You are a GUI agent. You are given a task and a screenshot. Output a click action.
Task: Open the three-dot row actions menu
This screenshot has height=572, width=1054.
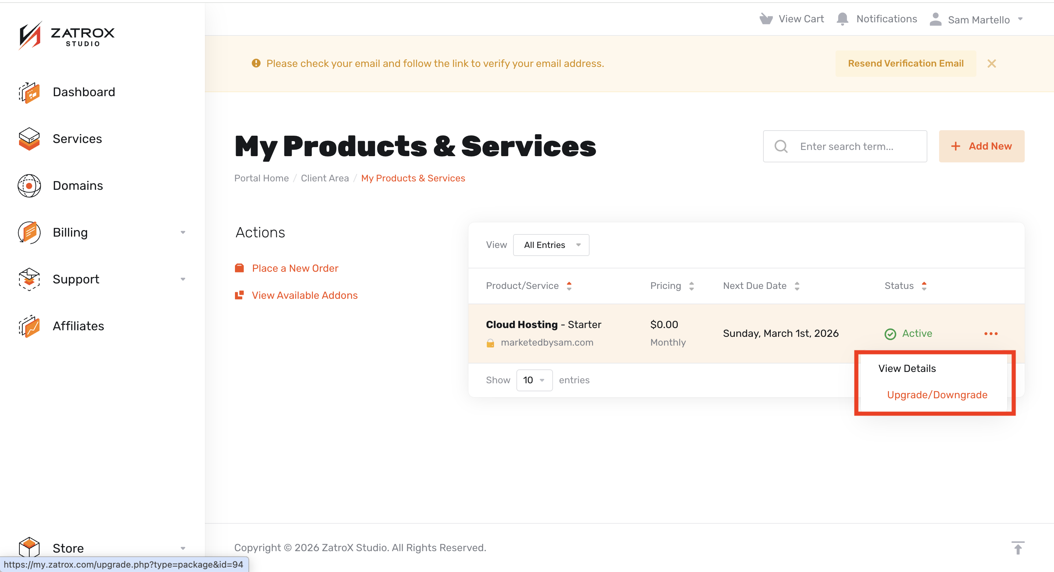991,334
